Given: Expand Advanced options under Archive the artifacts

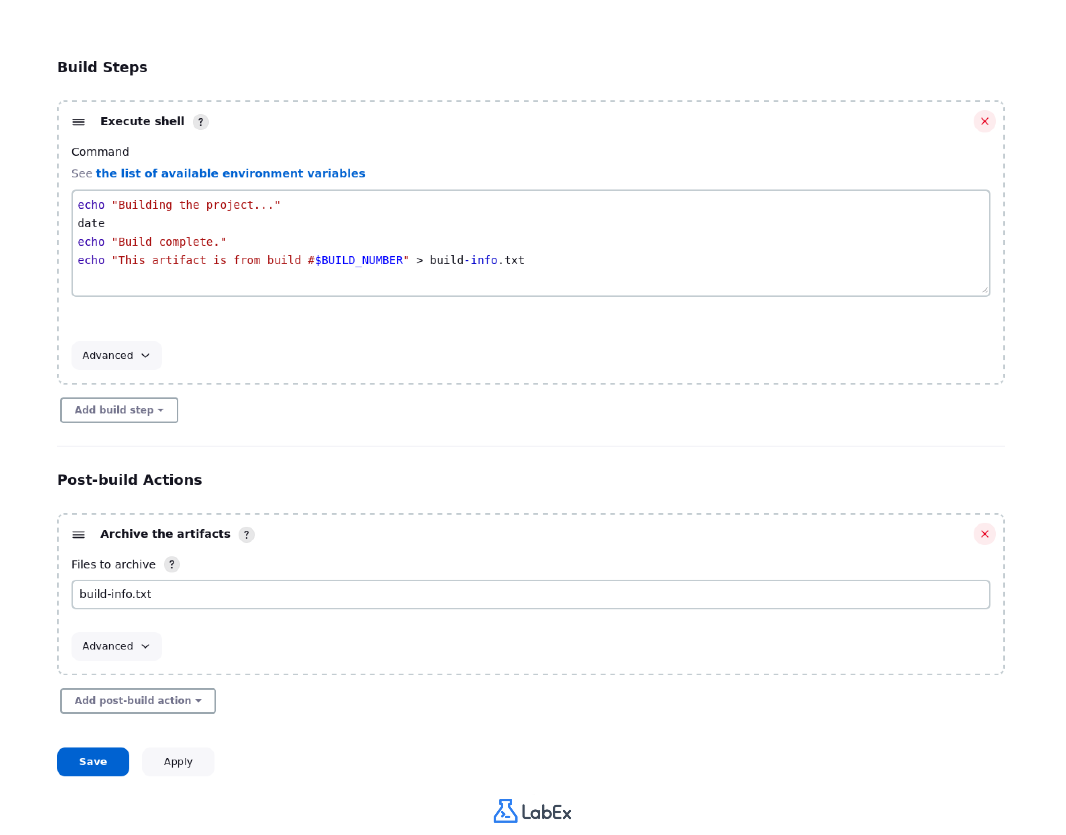Looking at the screenshot, I should tap(116, 646).
